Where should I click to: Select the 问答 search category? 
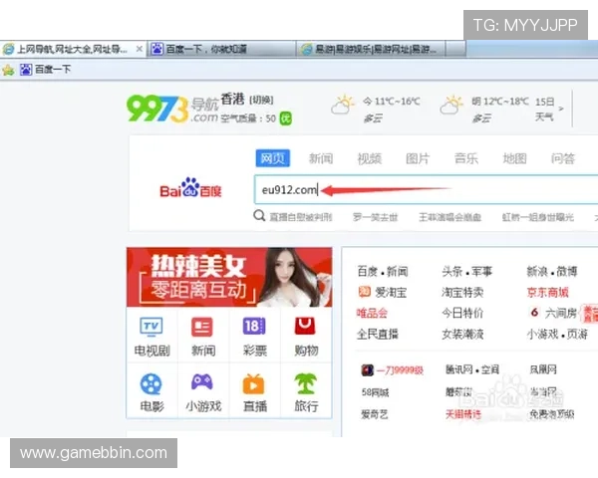(563, 158)
